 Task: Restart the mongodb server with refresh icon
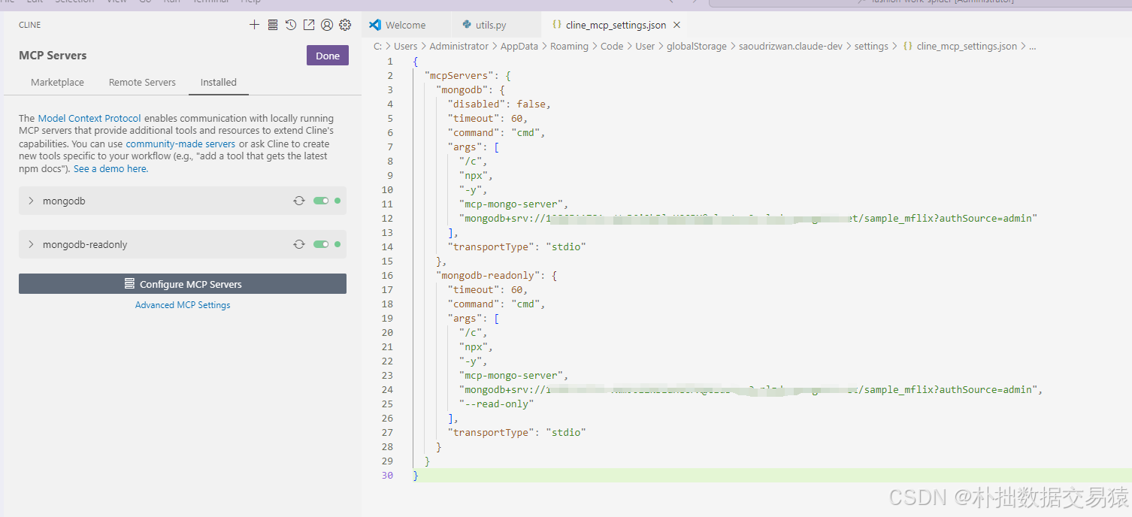tap(299, 201)
